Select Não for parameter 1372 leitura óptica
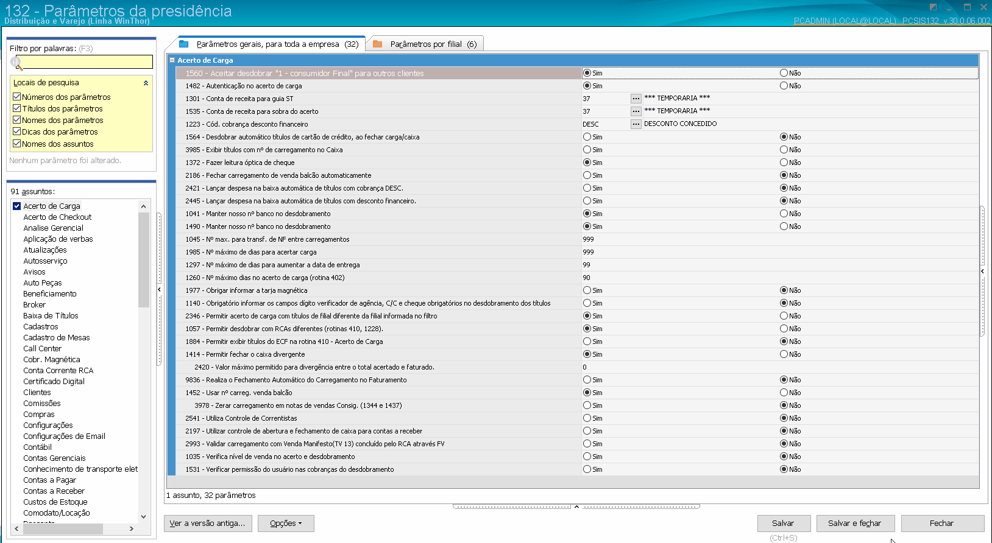The image size is (992, 543). click(x=784, y=163)
